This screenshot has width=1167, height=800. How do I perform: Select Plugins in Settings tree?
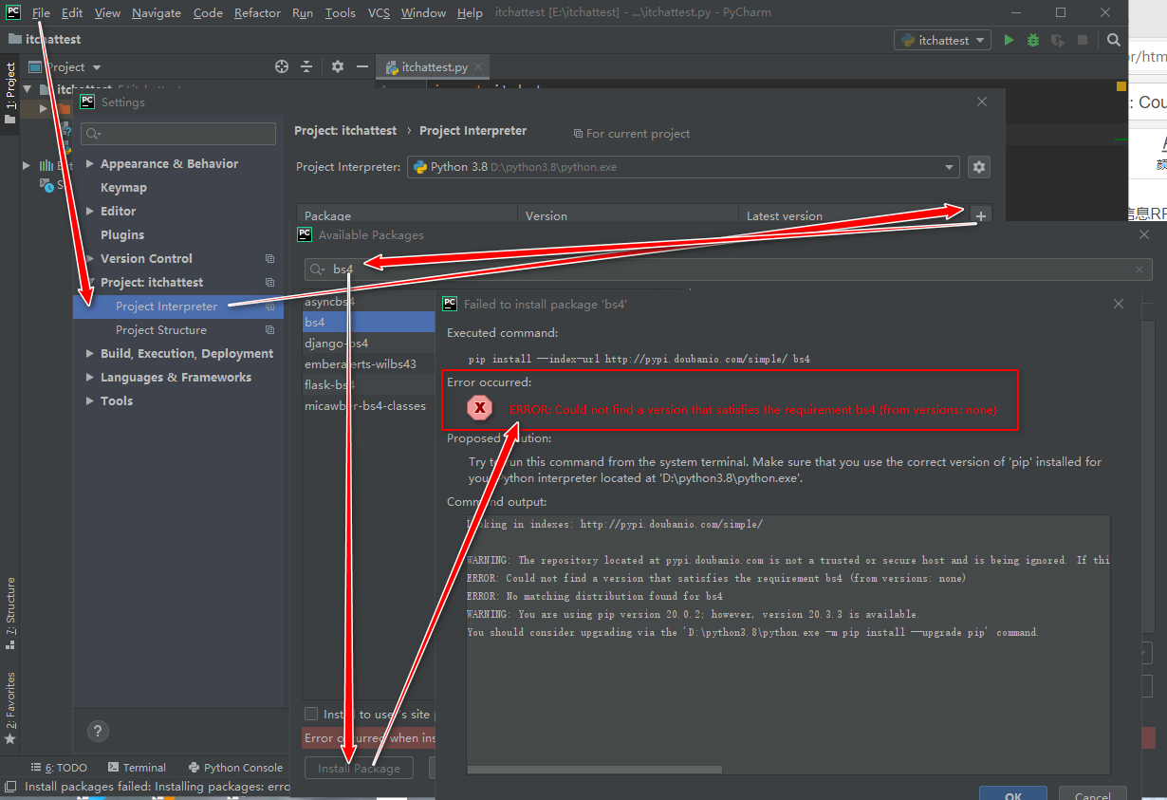[x=122, y=235]
